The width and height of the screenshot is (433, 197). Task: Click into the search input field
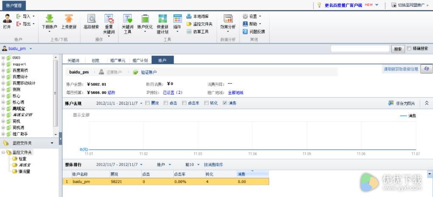click(360, 49)
